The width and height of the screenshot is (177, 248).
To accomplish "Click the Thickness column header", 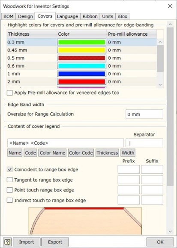I will pos(32,34).
